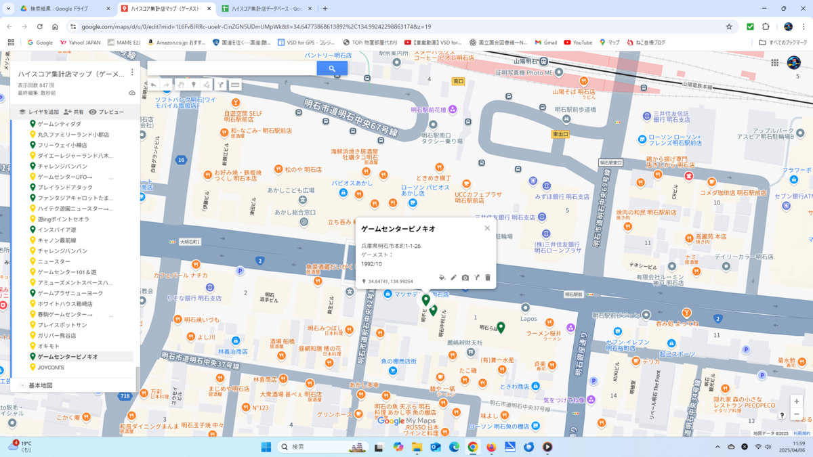Click the green pin marker east of Lapos
The height and width of the screenshot is (457, 813).
(501, 328)
